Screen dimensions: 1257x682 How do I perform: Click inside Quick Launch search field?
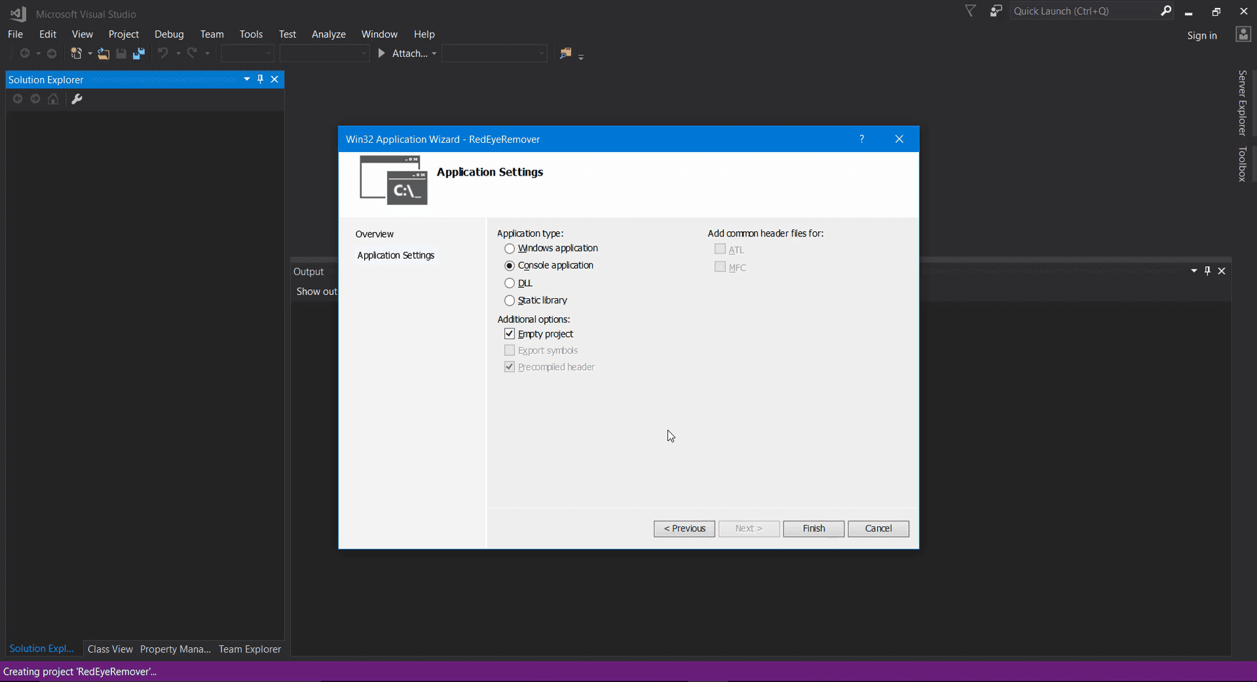(x=1084, y=11)
